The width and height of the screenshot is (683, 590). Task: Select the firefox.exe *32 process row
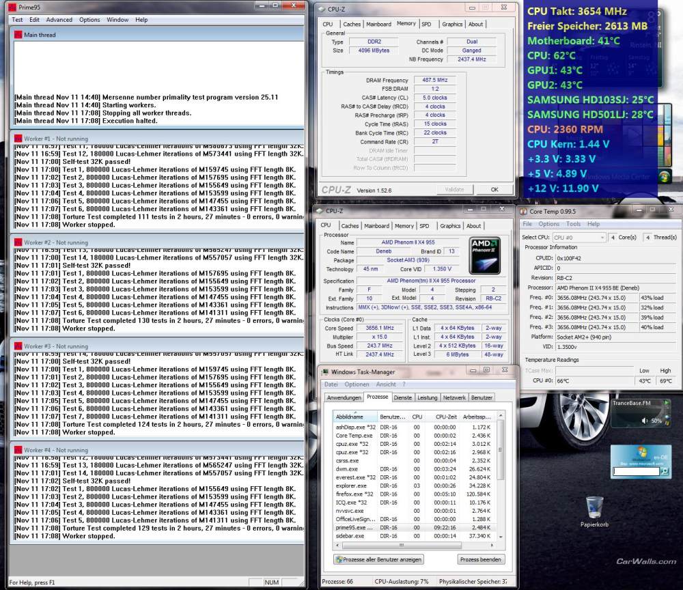pyautogui.click(x=415, y=494)
